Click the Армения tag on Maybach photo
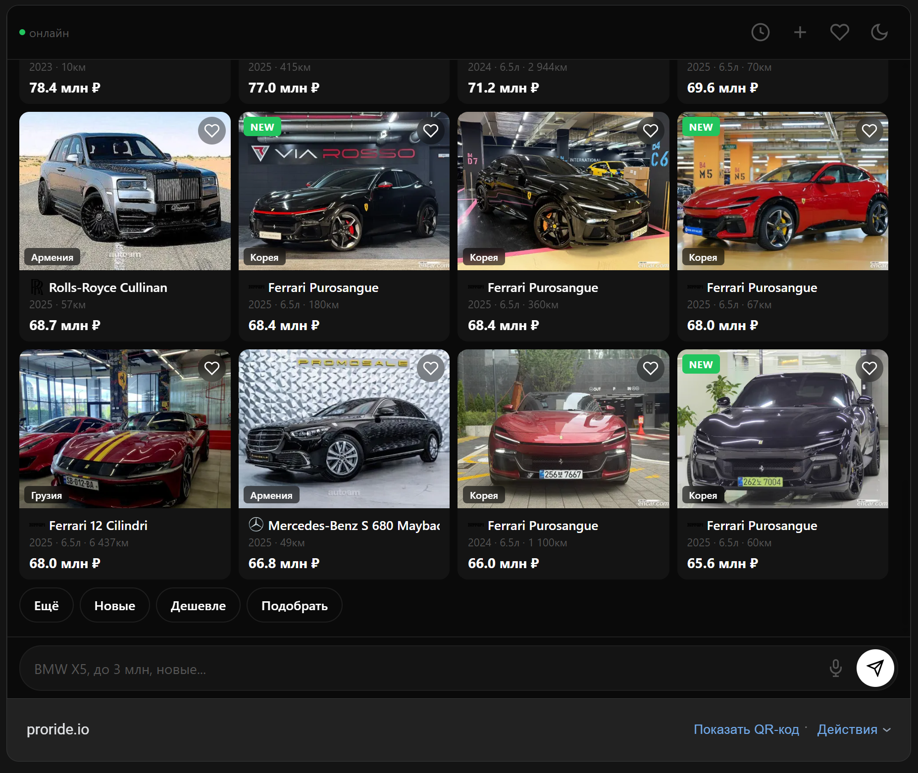The image size is (918, 773). tap(271, 495)
